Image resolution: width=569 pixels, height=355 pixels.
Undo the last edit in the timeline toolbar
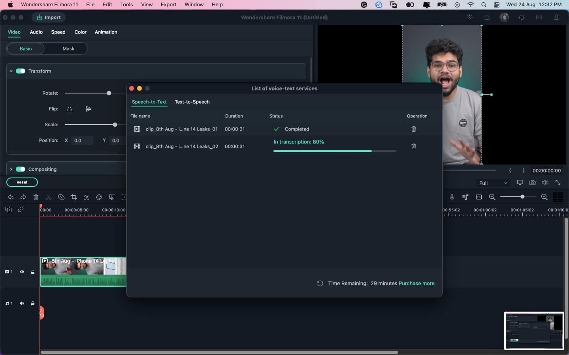pos(11,197)
